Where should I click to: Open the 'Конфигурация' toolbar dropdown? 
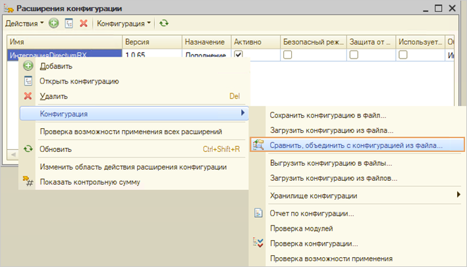[124, 23]
